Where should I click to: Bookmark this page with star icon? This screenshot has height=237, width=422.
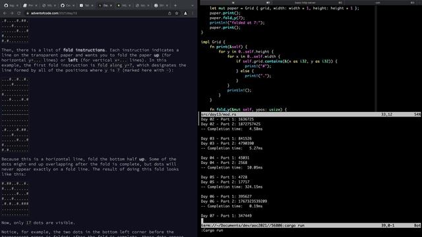click(177, 13)
